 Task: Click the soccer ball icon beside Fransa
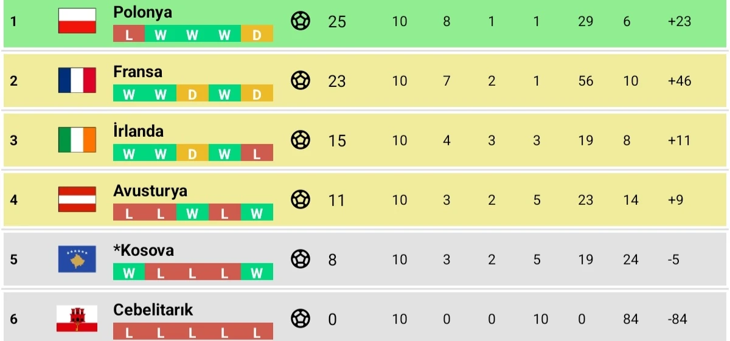301,80
